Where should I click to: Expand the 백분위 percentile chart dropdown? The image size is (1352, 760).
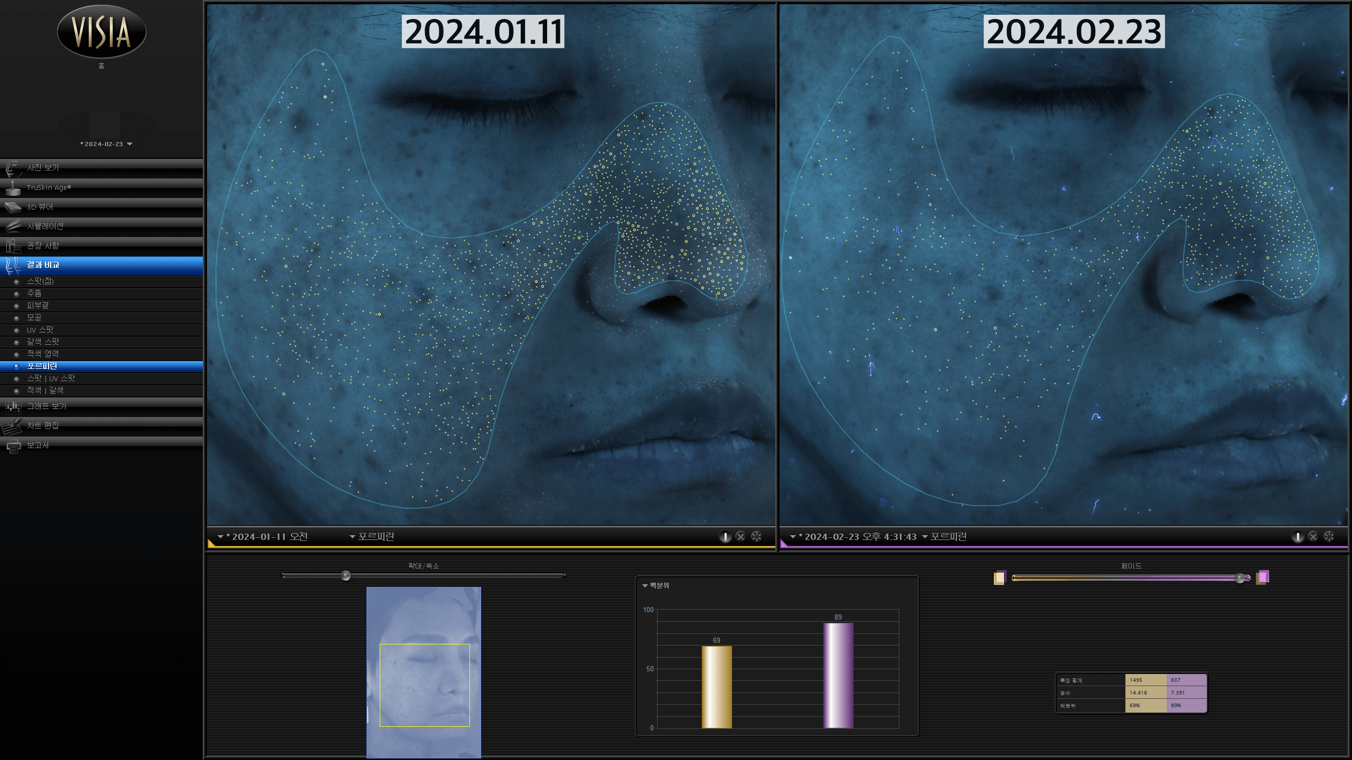tap(655, 586)
